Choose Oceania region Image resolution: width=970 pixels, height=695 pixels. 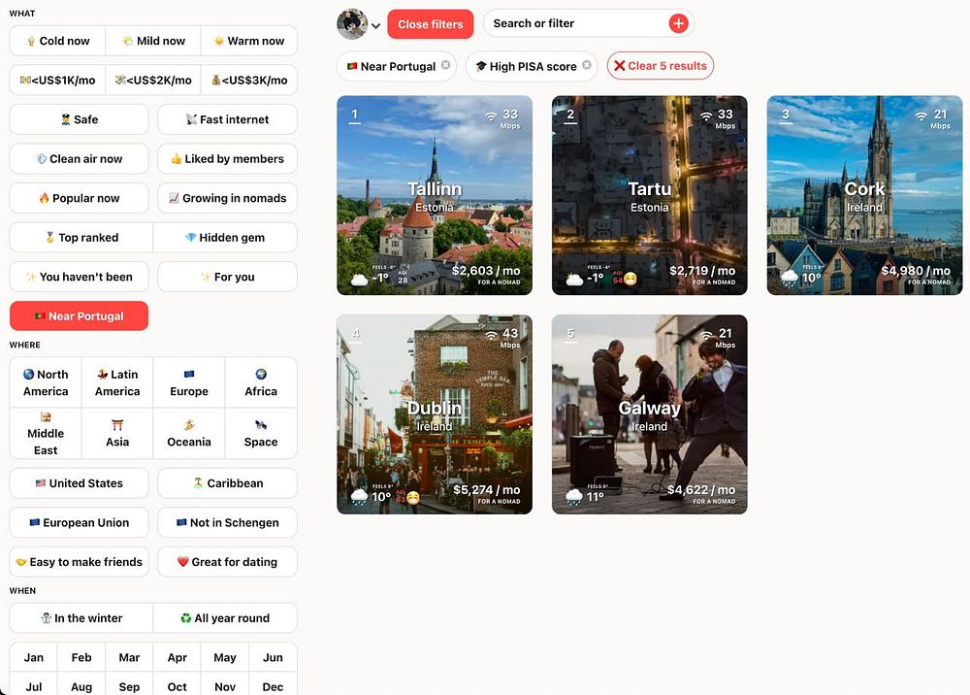pos(189,433)
